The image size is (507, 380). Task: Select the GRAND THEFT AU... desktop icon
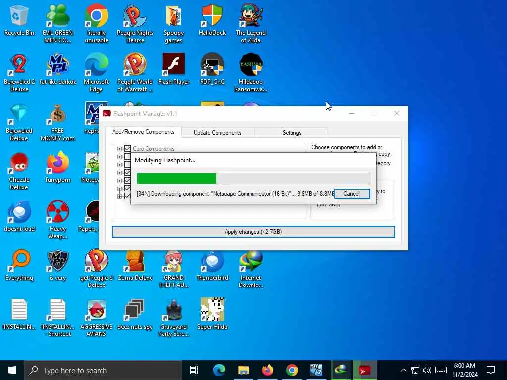[174, 269]
